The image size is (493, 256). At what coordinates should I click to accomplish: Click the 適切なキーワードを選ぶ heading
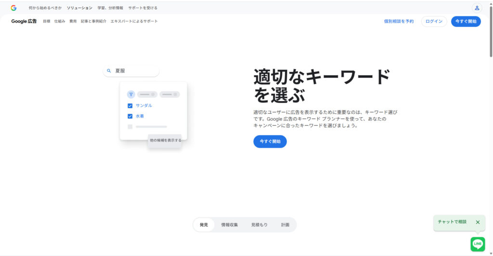(x=322, y=85)
